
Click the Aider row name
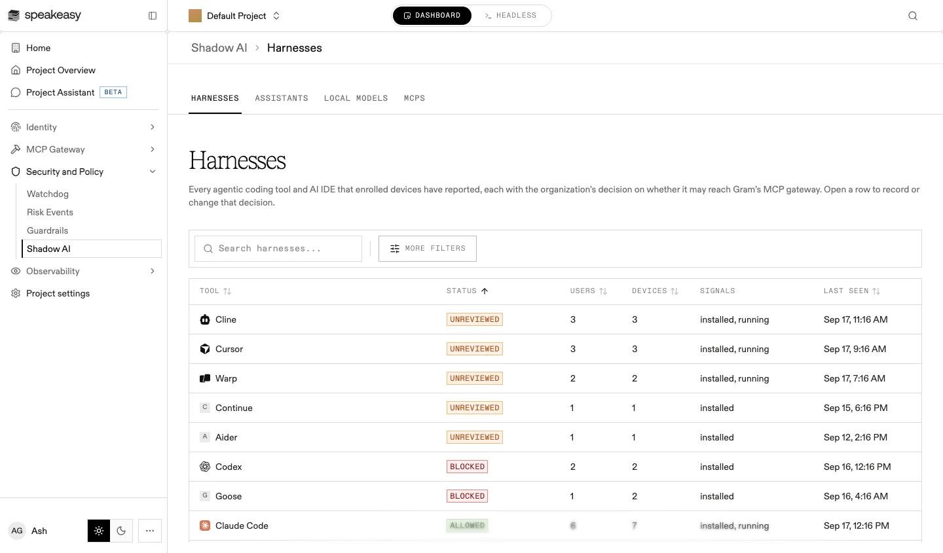click(227, 437)
